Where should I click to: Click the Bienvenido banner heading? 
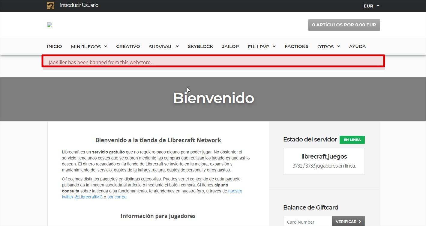pyautogui.click(x=214, y=98)
